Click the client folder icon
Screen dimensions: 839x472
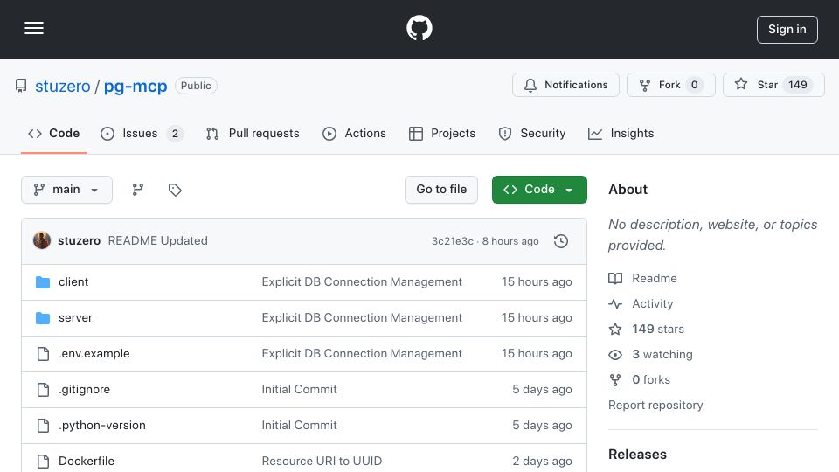coord(43,282)
